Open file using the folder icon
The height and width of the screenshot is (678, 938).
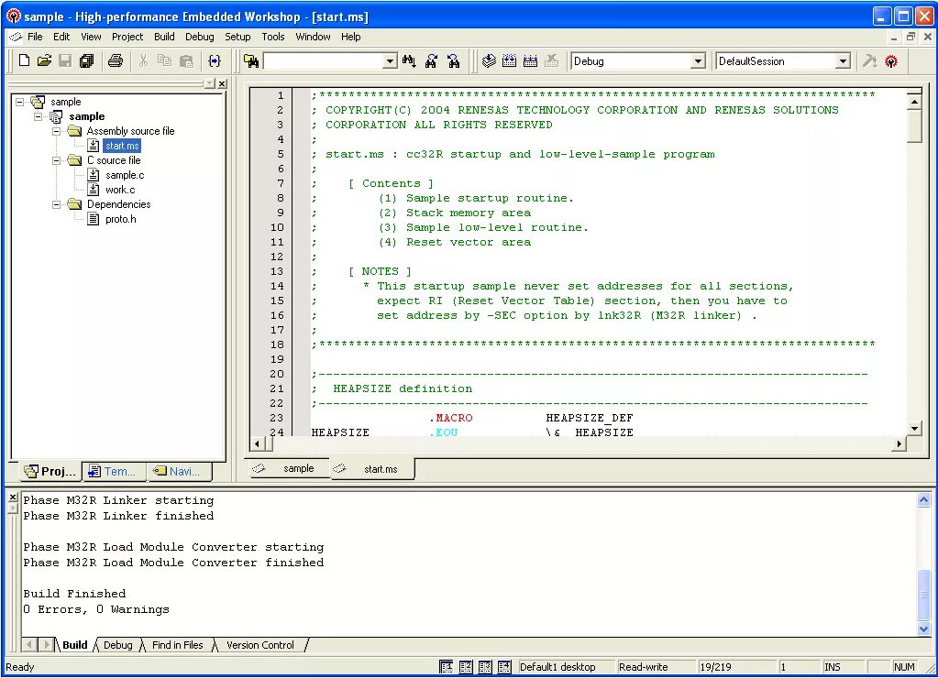(44, 60)
